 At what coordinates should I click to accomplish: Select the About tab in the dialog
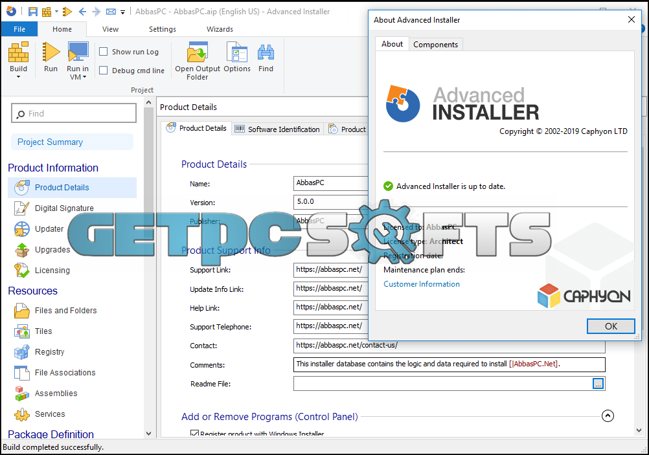pos(392,44)
